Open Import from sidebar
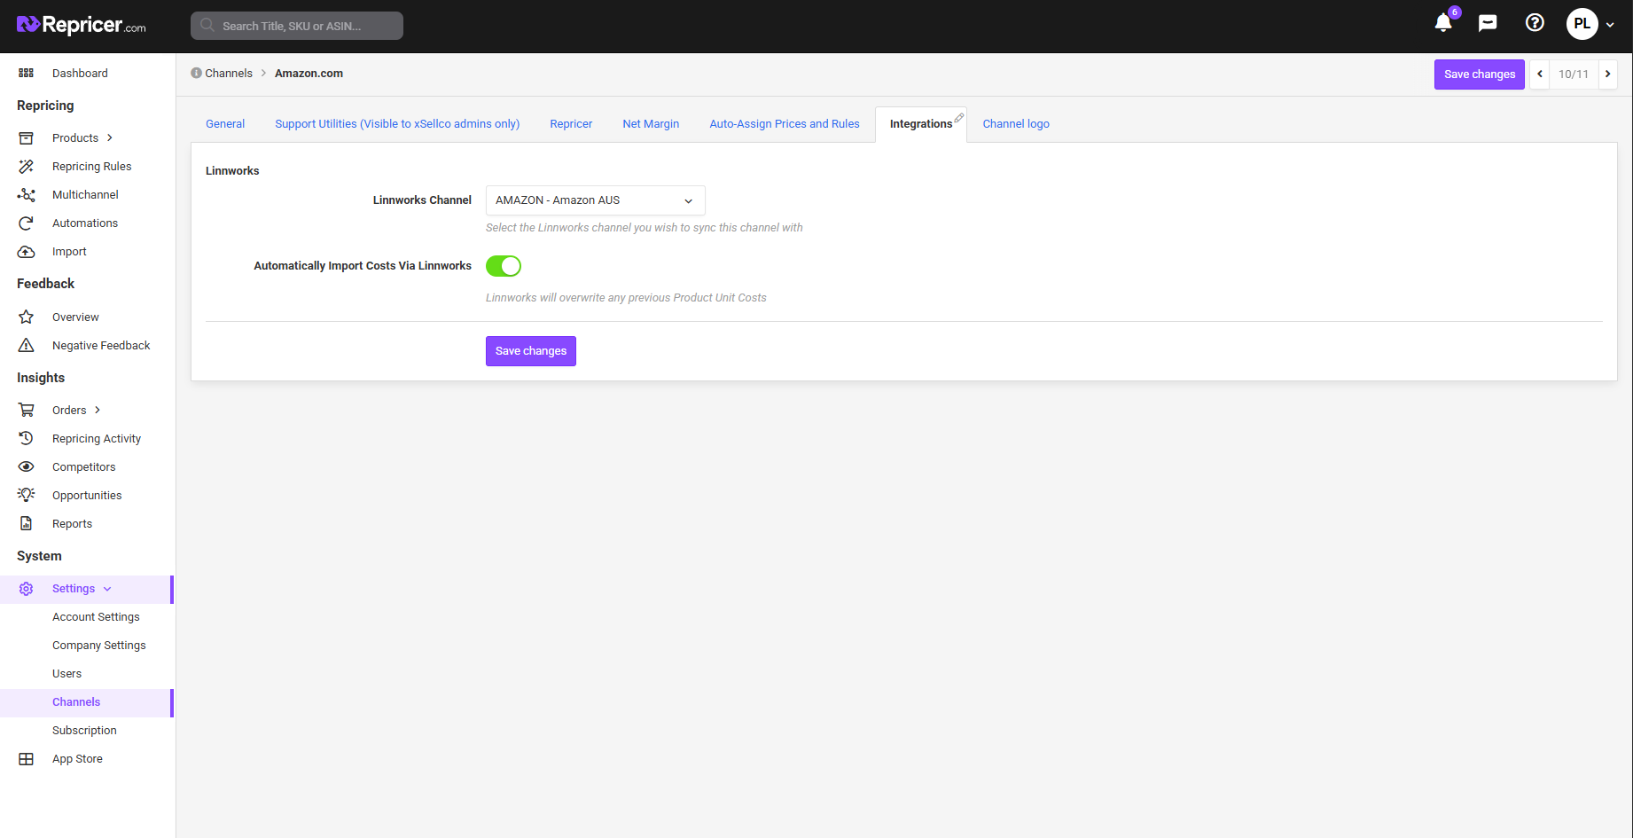1633x838 pixels. tap(69, 252)
